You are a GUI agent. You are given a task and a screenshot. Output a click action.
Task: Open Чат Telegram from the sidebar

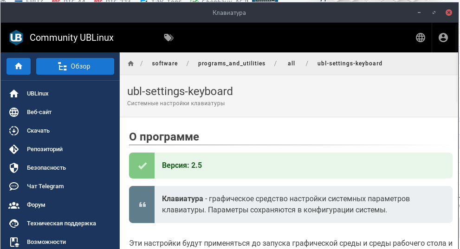(x=45, y=186)
